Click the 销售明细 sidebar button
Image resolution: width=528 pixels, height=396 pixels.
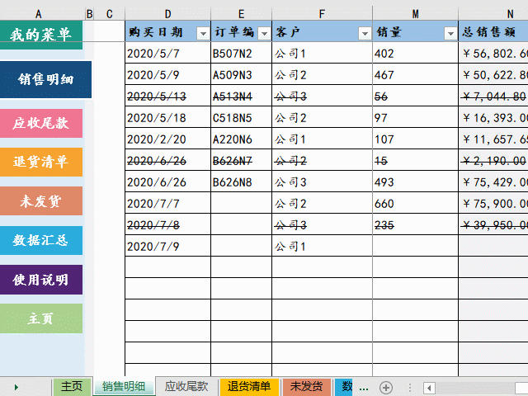pyautogui.click(x=46, y=80)
